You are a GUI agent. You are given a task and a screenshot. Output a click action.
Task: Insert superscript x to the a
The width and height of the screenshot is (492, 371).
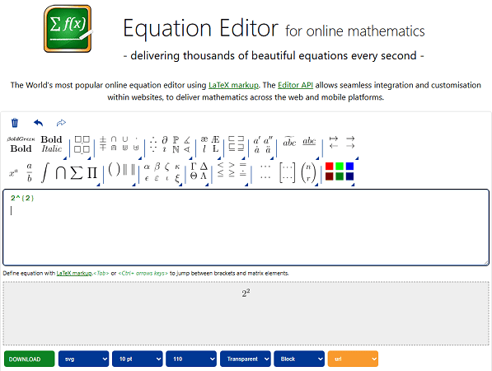click(13, 172)
